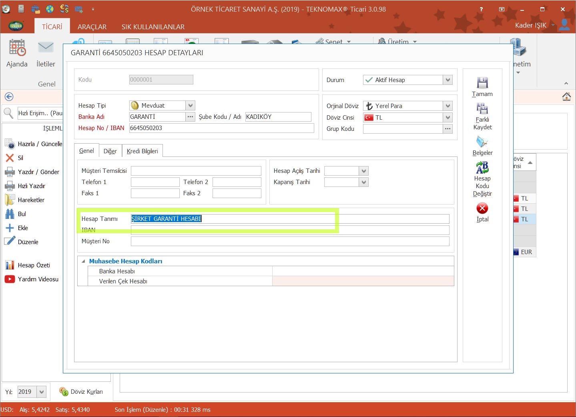Click the help question mark icon

(481, 9)
